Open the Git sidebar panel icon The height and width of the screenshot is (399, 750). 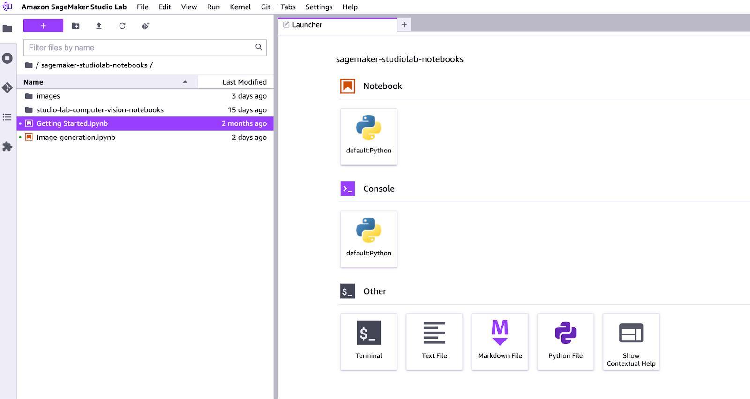tap(7, 87)
